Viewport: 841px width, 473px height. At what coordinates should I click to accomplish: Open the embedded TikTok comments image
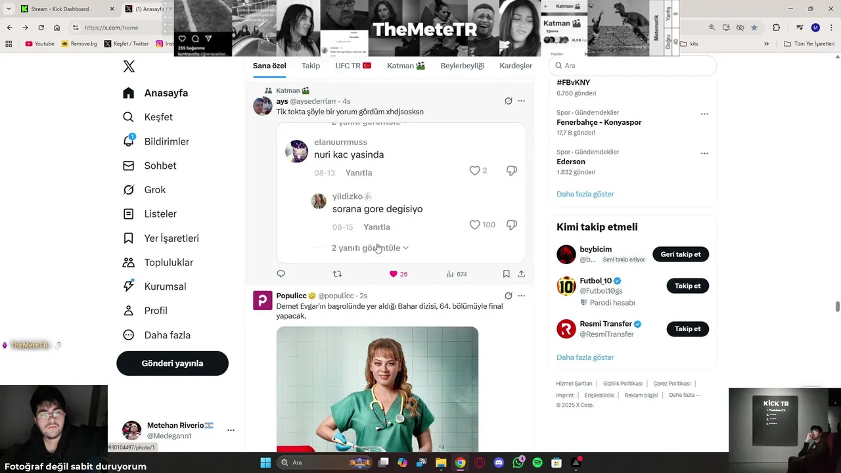(401, 192)
